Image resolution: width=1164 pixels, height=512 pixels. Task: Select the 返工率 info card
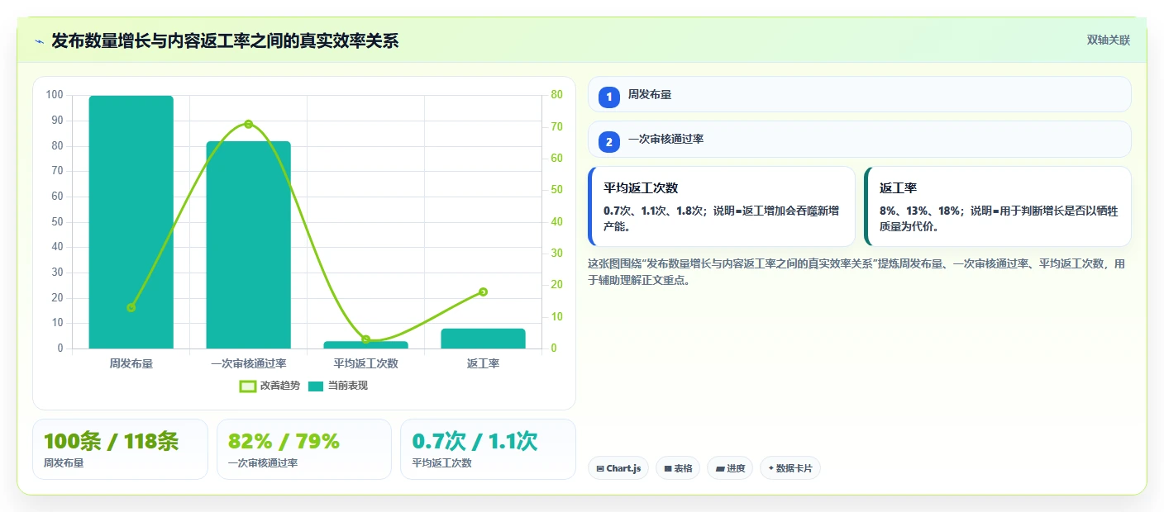[x=997, y=206]
